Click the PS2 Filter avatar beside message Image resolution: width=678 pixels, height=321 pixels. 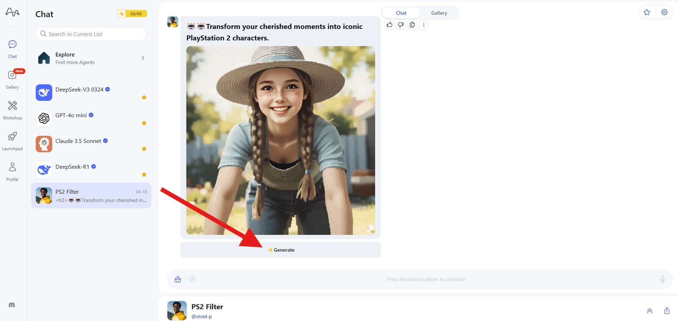click(173, 22)
